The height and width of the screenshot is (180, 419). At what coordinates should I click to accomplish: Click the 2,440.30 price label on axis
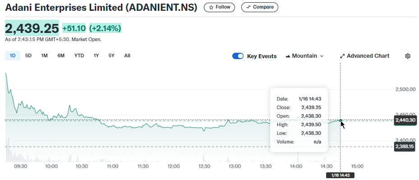(405, 120)
